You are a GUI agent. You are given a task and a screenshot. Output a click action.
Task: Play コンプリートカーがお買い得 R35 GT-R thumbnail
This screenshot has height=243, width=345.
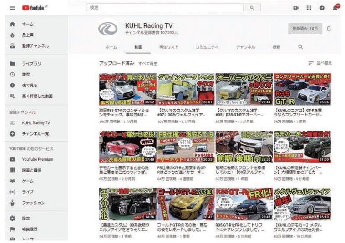(x=302, y=90)
